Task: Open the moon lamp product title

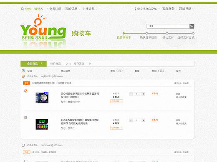Action: point(80,95)
